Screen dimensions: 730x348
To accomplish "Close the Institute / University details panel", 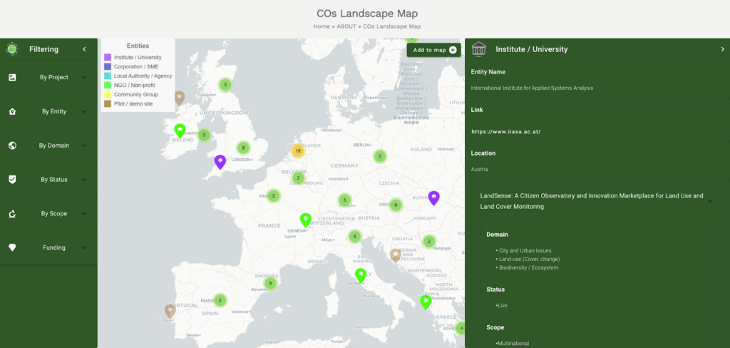I will pos(722,49).
